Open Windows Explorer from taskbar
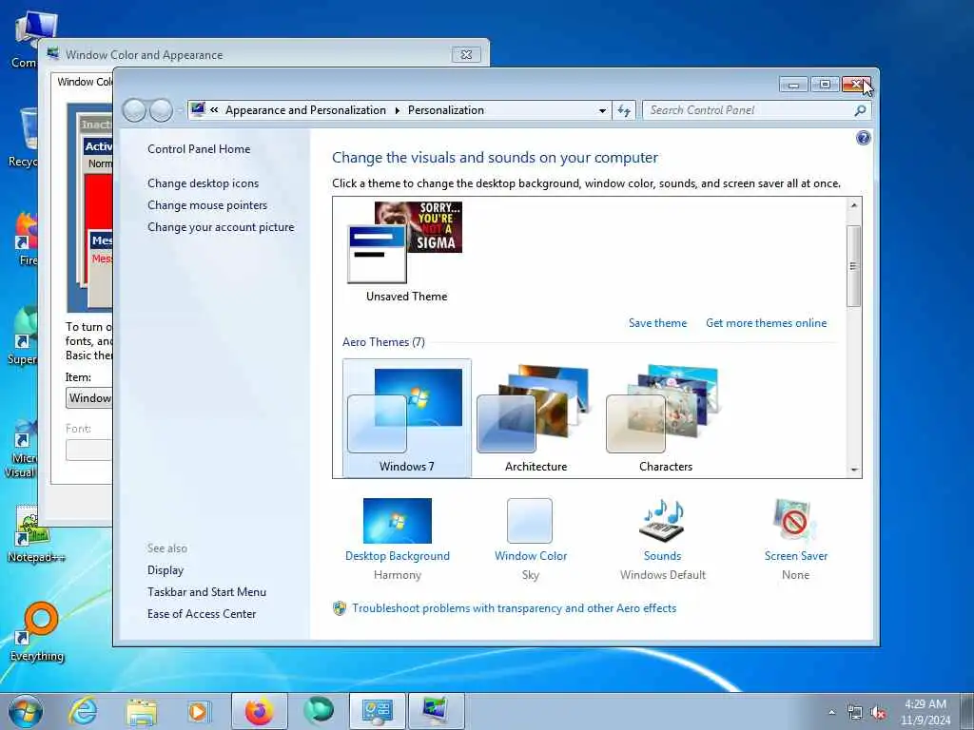 (142, 711)
